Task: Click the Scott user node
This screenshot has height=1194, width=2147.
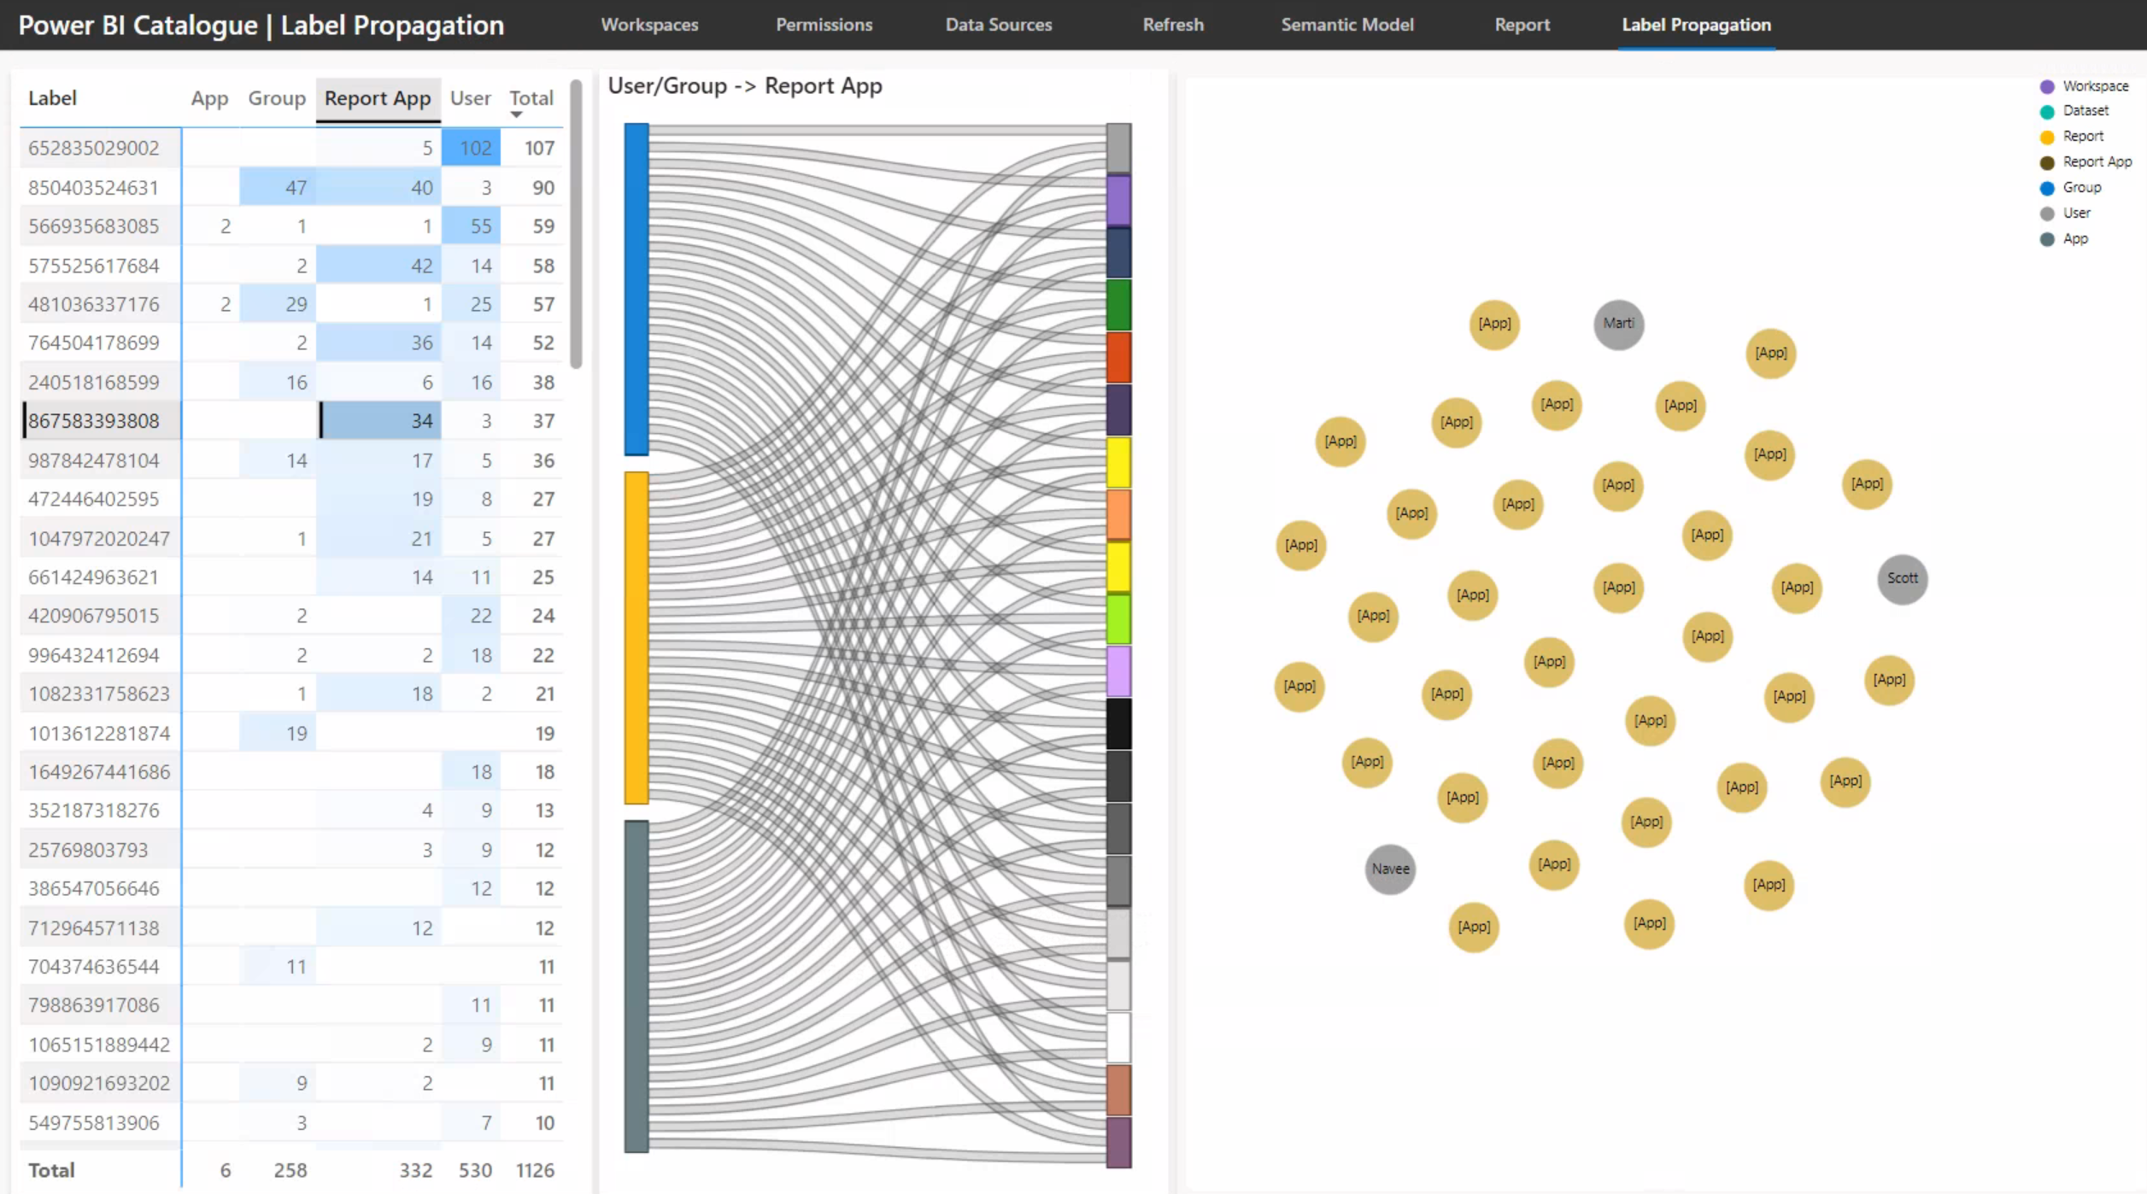Action: coord(1902,578)
